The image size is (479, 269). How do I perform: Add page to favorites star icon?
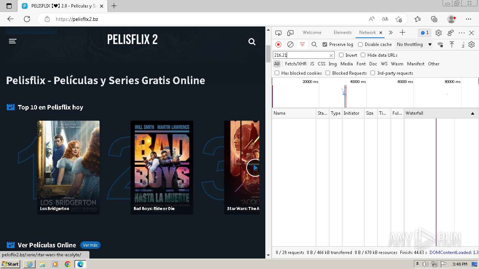(x=399, y=19)
